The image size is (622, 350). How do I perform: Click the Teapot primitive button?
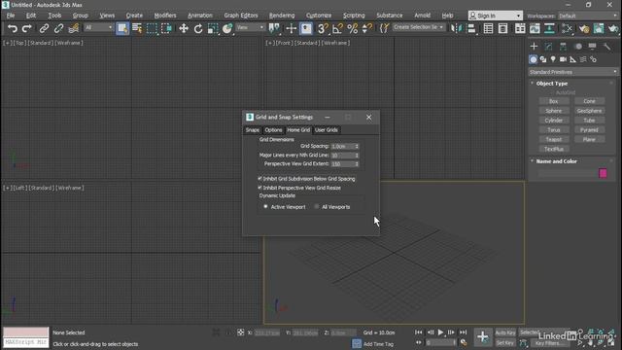pyautogui.click(x=553, y=139)
